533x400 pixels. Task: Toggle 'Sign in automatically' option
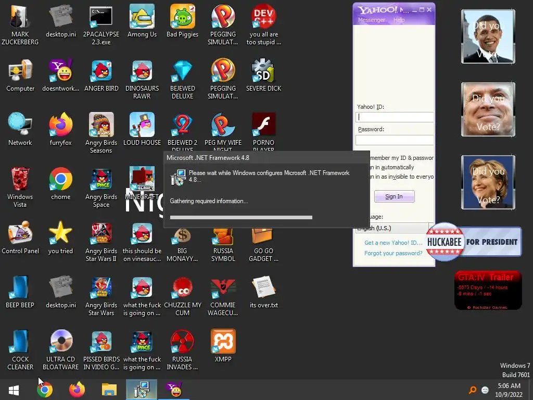click(x=392, y=167)
